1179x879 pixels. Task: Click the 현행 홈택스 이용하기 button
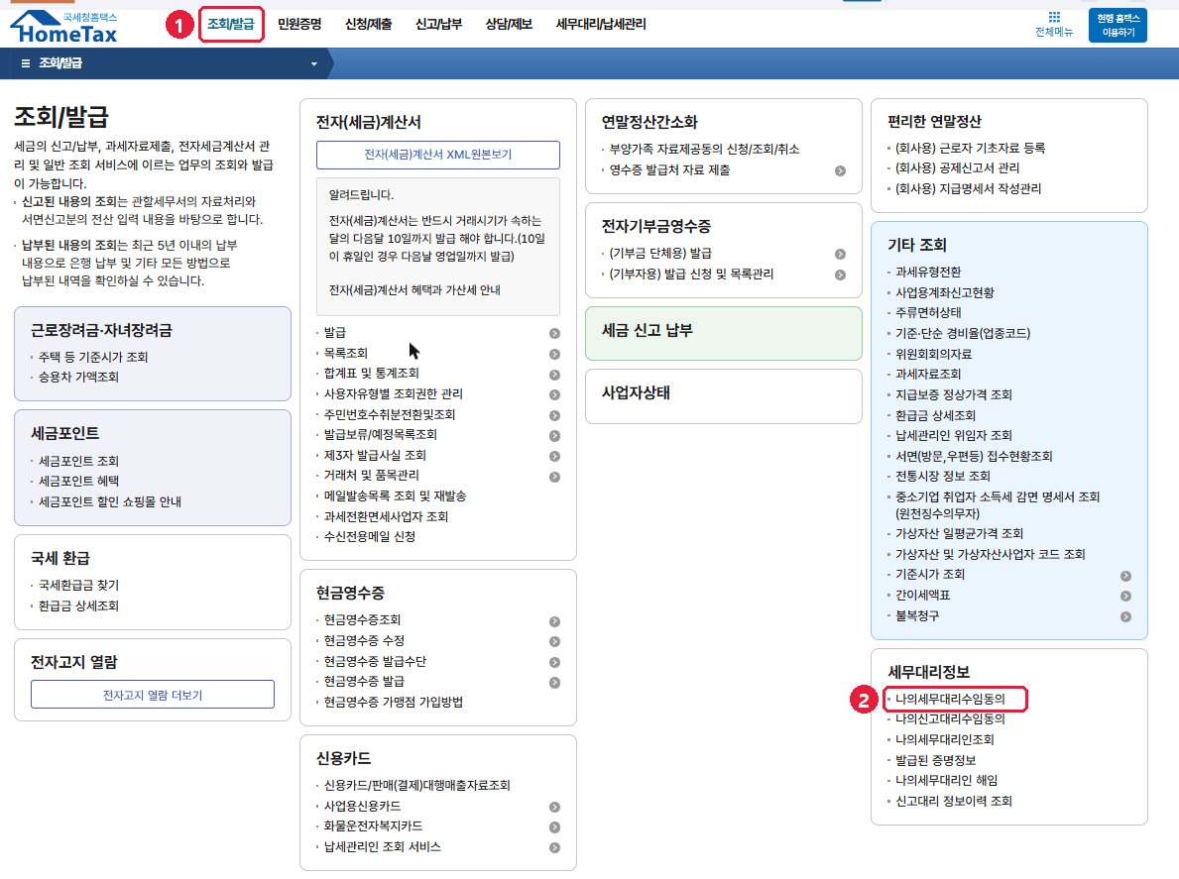[1119, 26]
